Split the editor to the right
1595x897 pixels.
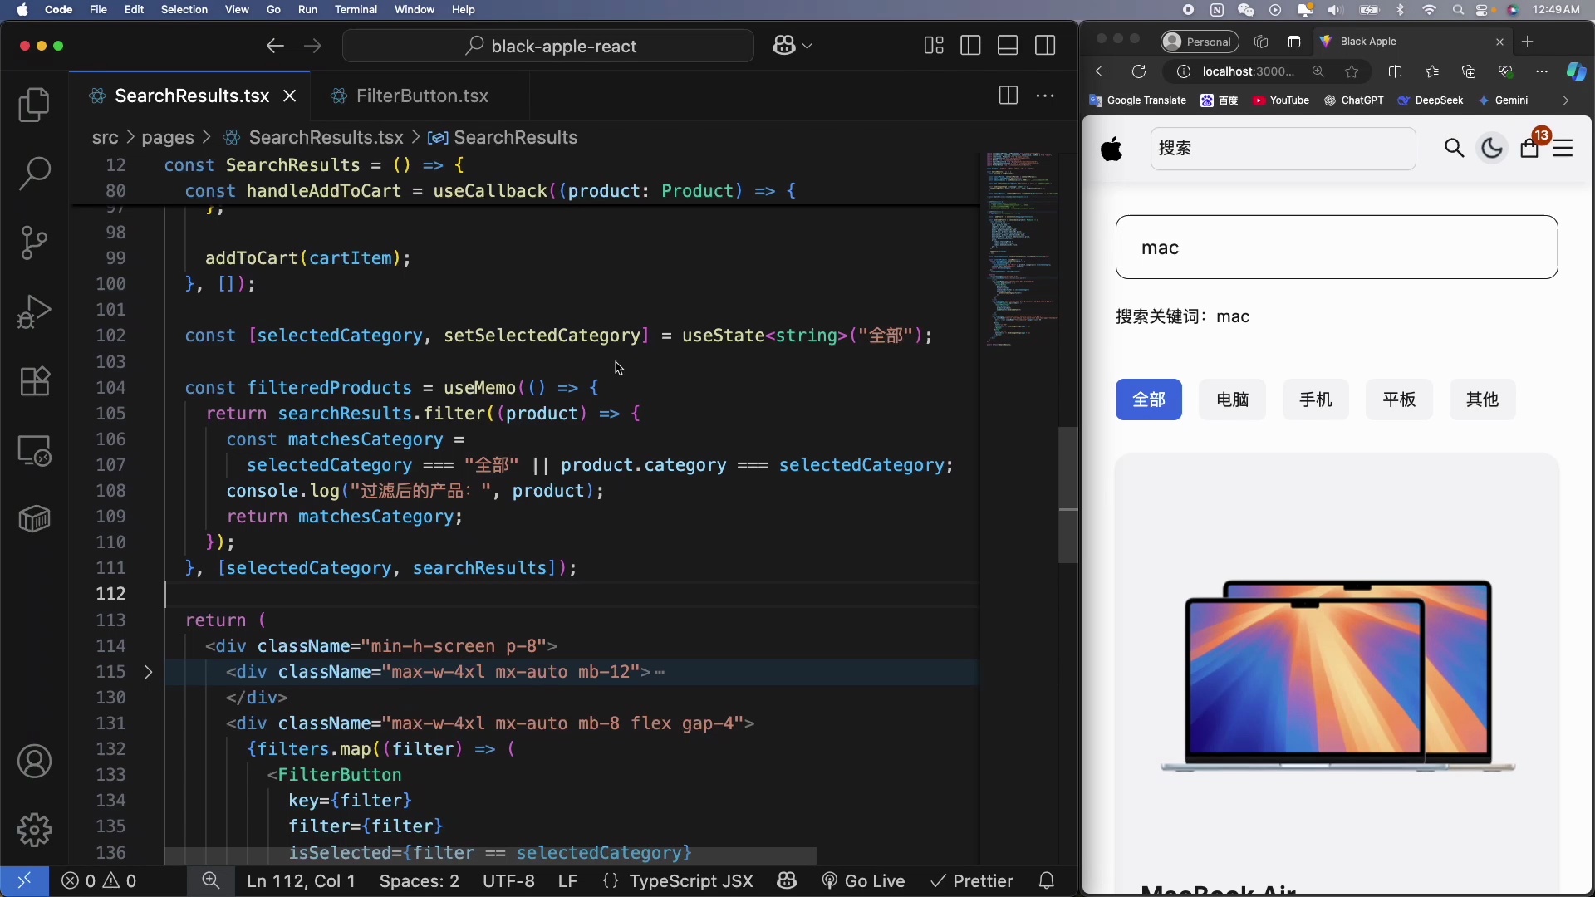point(1008,96)
